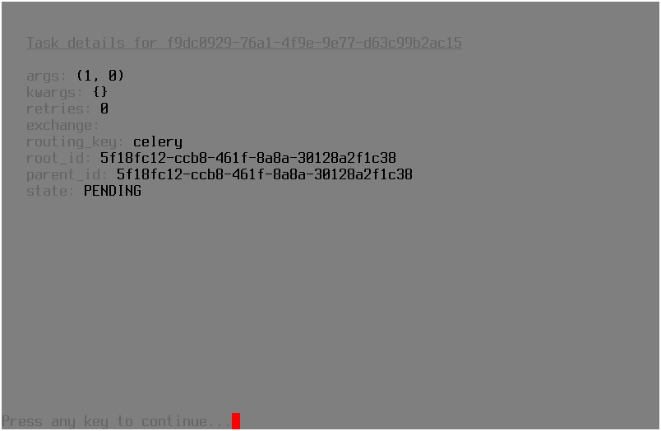661x431 pixels.
Task: Select the retries label
Action: pyautogui.click(x=58, y=109)
